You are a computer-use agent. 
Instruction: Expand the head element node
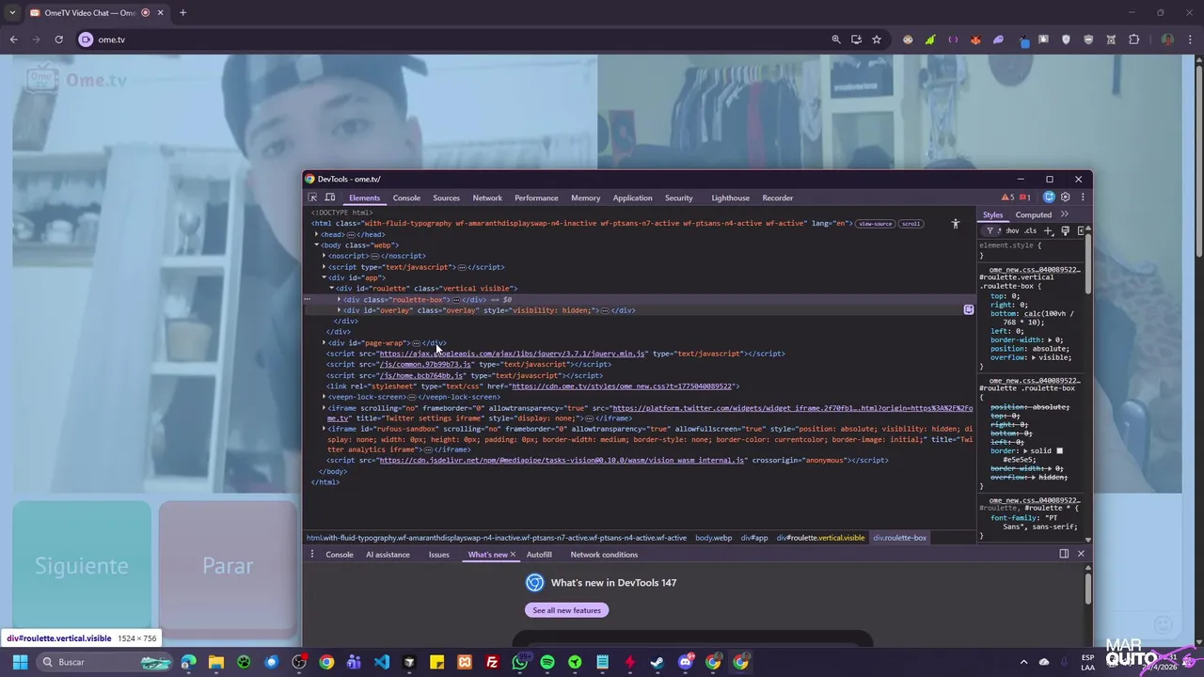tap(317, 234)
